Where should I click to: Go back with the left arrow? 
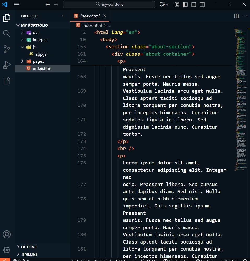[x=48, y=4]
